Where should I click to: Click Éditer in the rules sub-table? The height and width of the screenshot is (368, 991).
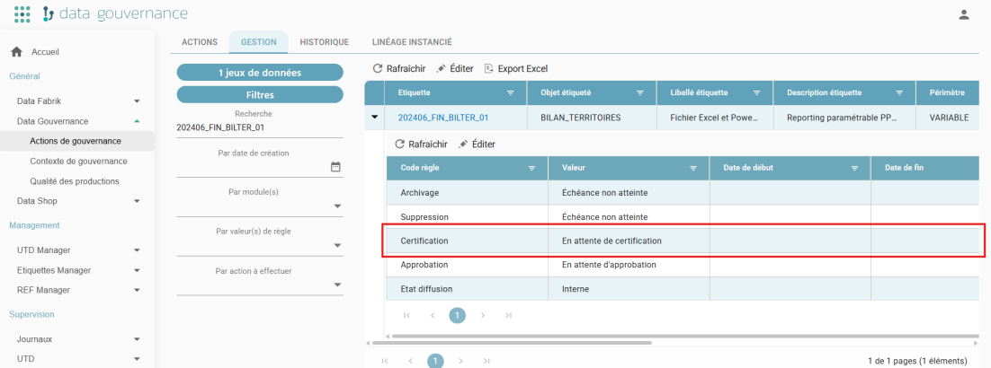click(x=478, y=144)
